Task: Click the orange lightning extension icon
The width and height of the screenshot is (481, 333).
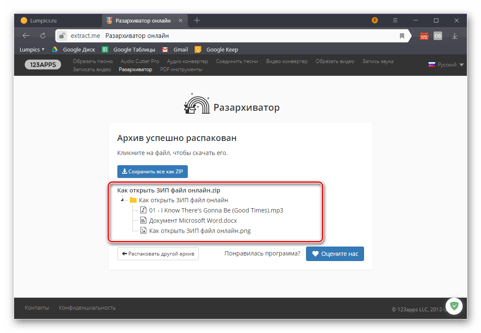Action: tap(374, 20)
